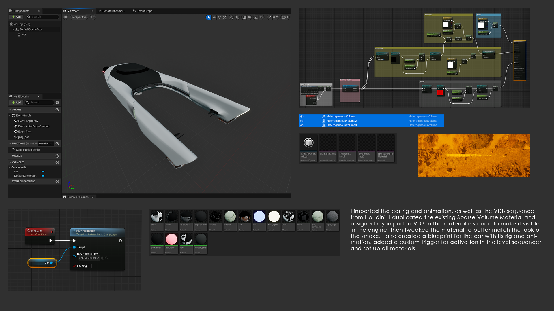Hide HeterogeneousVolume2 using its eye icon

pos(302,121)
